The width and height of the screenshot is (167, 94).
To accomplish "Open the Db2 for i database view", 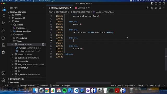I will [x=3, y=52].
